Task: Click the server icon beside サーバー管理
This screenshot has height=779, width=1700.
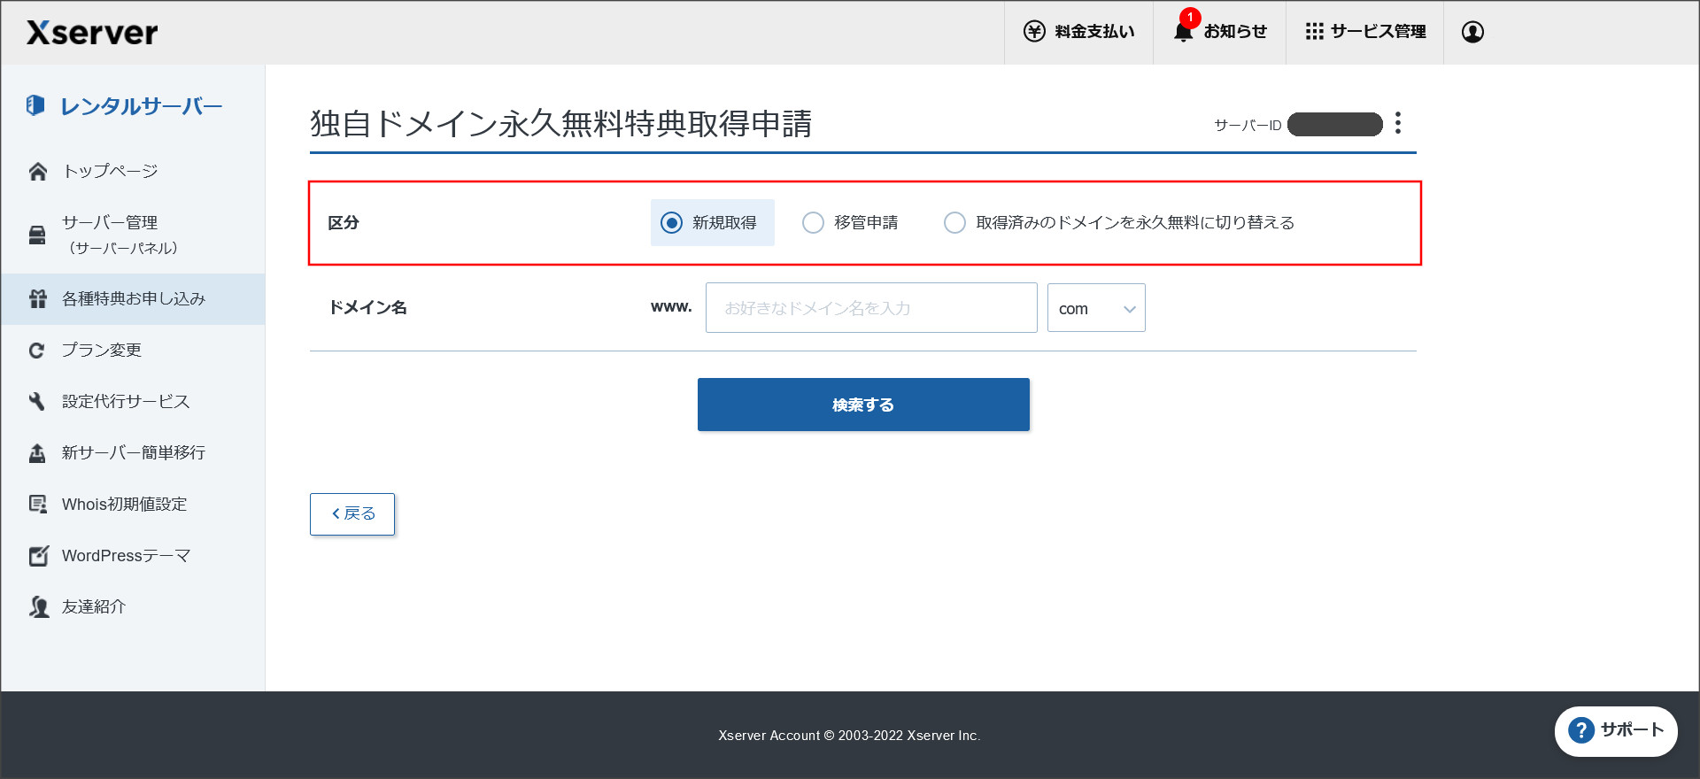Action: click(37, 235)
